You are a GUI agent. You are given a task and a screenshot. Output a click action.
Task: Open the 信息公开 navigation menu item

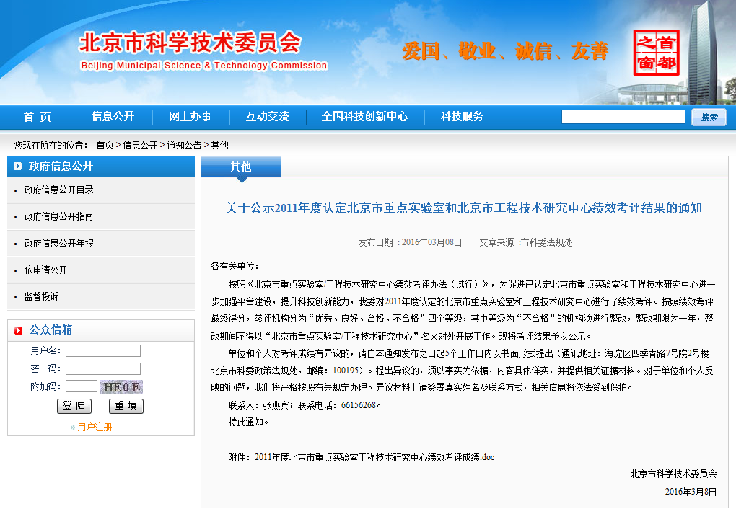pos(113,117)
